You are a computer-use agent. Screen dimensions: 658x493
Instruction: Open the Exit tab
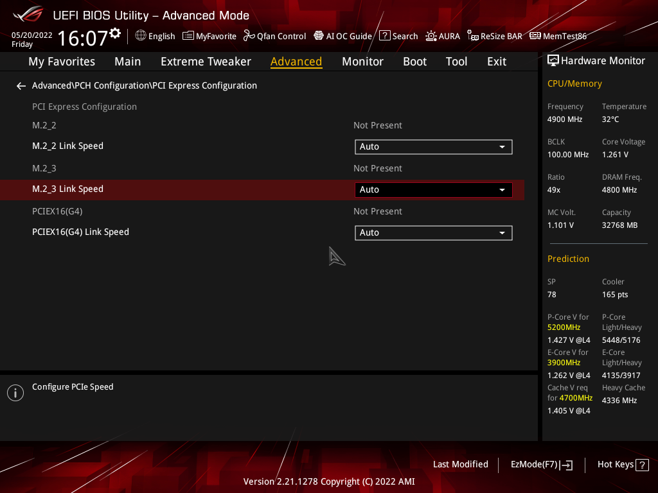coord(497,62)
